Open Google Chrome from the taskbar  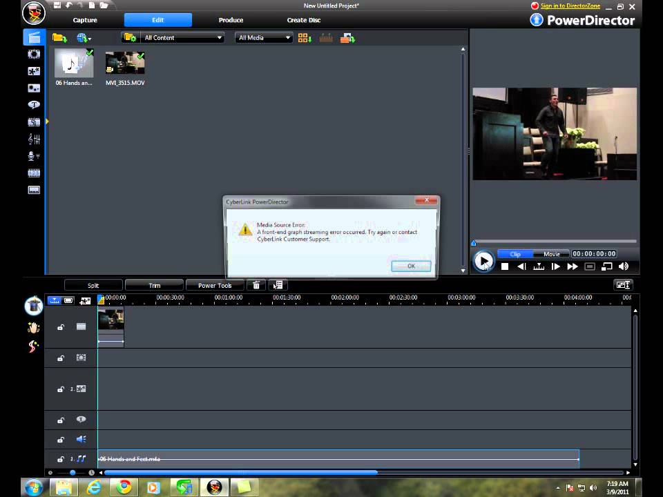tap(124, 487)
